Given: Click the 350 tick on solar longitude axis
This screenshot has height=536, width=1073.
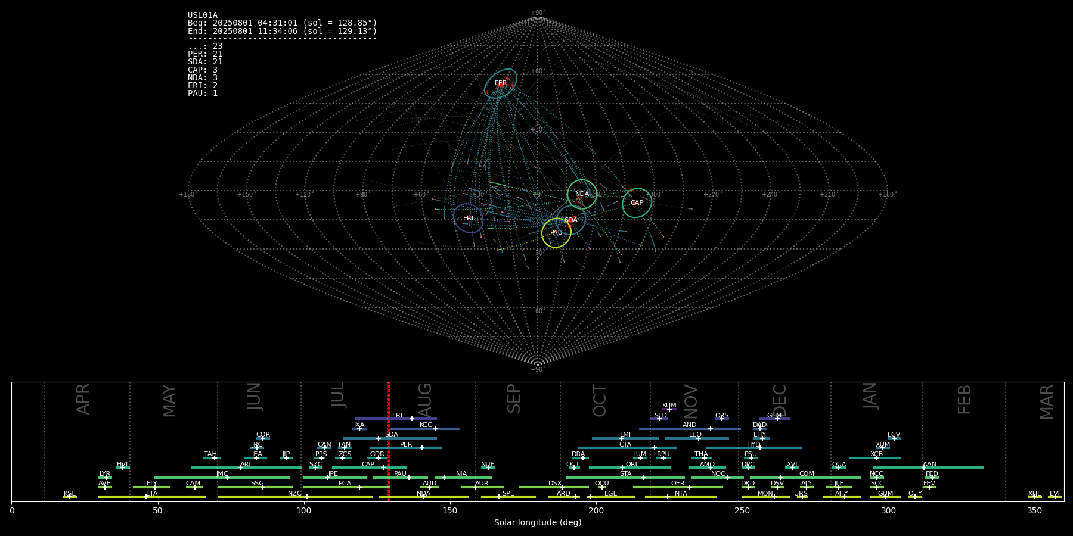Looking at the screenshot, I should [1034, 510].
